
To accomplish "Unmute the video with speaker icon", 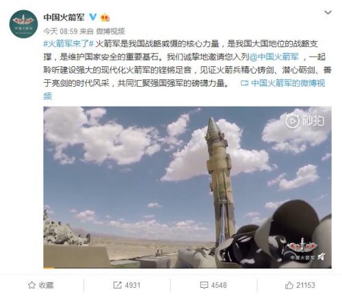I will (x=321, y=257).
